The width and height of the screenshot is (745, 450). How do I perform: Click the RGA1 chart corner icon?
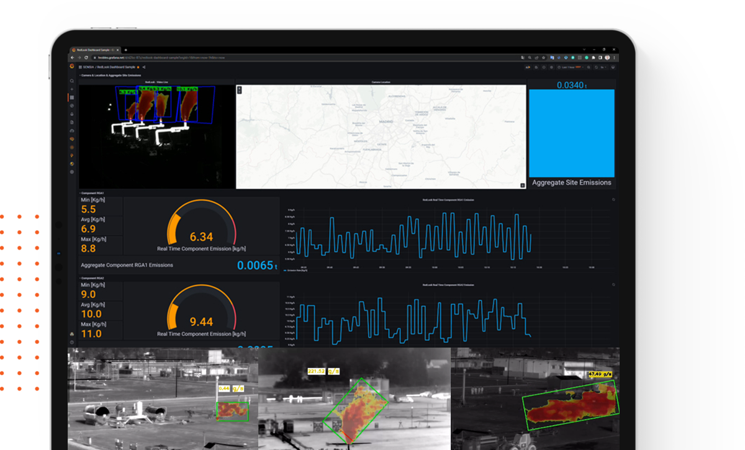pyautogui.click(x=614, y=200)
